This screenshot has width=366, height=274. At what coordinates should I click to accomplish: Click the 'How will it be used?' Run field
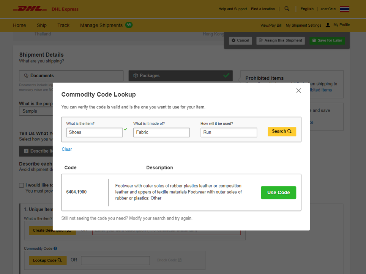(229, 132)
